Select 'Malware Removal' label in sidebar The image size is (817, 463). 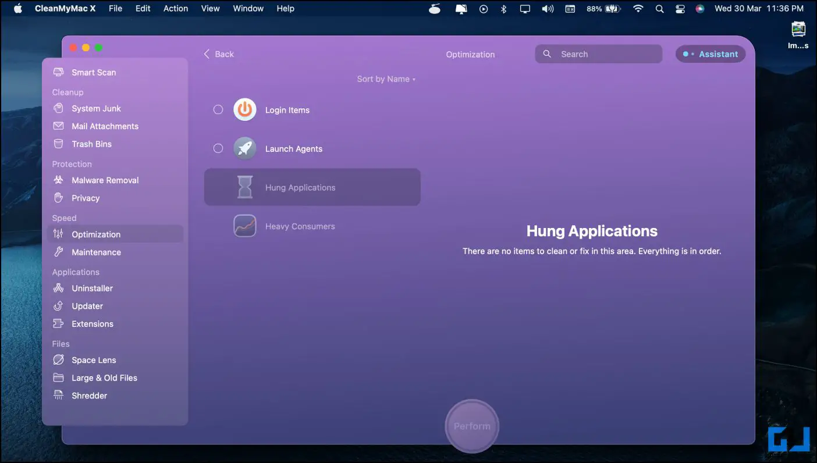[105, 180]
